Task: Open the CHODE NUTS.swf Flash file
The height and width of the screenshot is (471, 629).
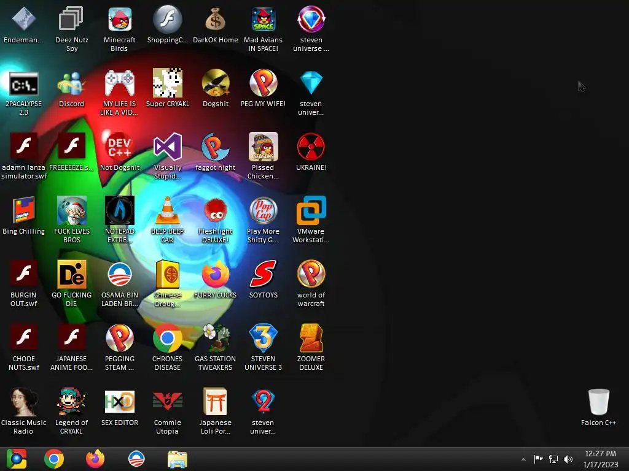Action: click(x=24, y=337)
